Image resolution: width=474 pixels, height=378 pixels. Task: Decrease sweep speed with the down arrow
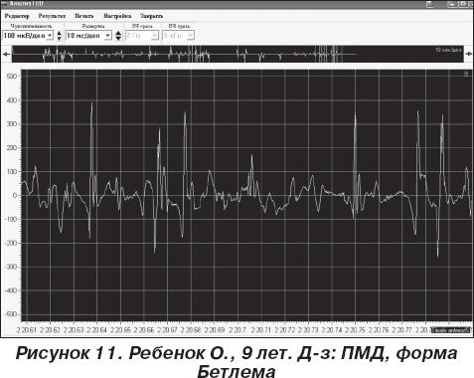coord(118,38)
